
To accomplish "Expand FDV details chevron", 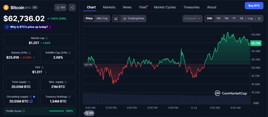I will coord(46,72).
